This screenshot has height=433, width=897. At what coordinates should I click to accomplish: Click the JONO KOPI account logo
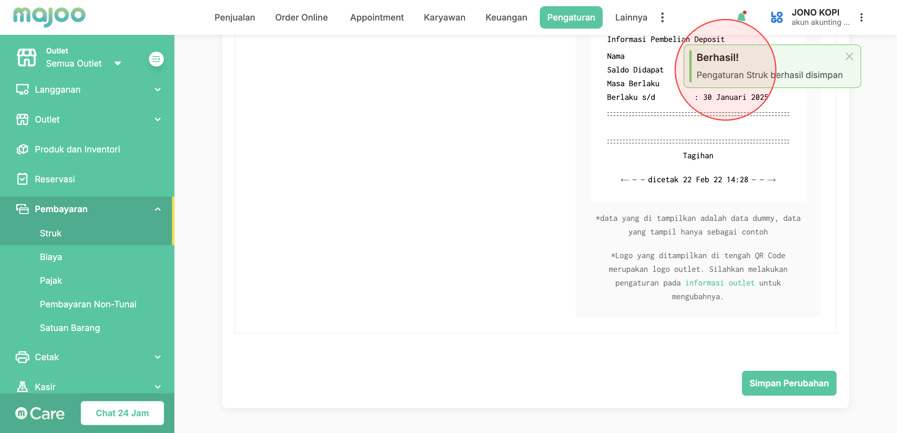776,17
